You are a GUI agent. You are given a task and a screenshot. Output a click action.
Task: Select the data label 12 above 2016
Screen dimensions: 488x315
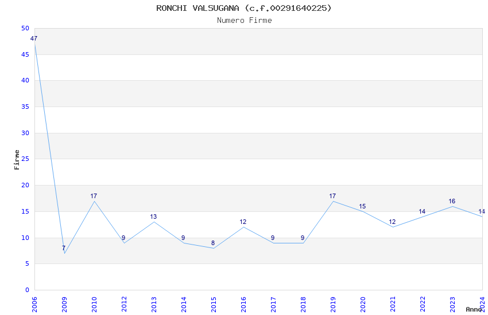[243, 222]
